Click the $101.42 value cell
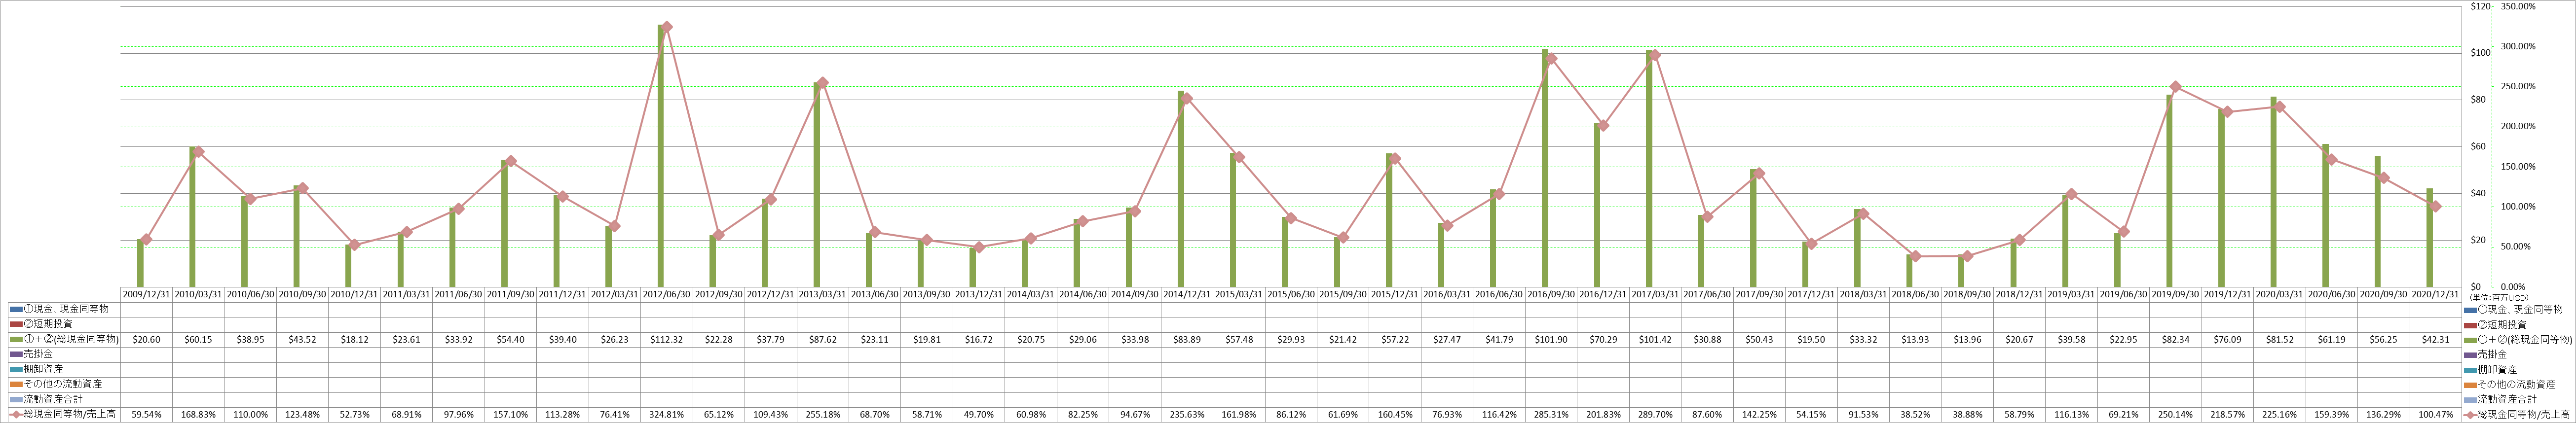The image size is (2576, 423). [1655, 340]
